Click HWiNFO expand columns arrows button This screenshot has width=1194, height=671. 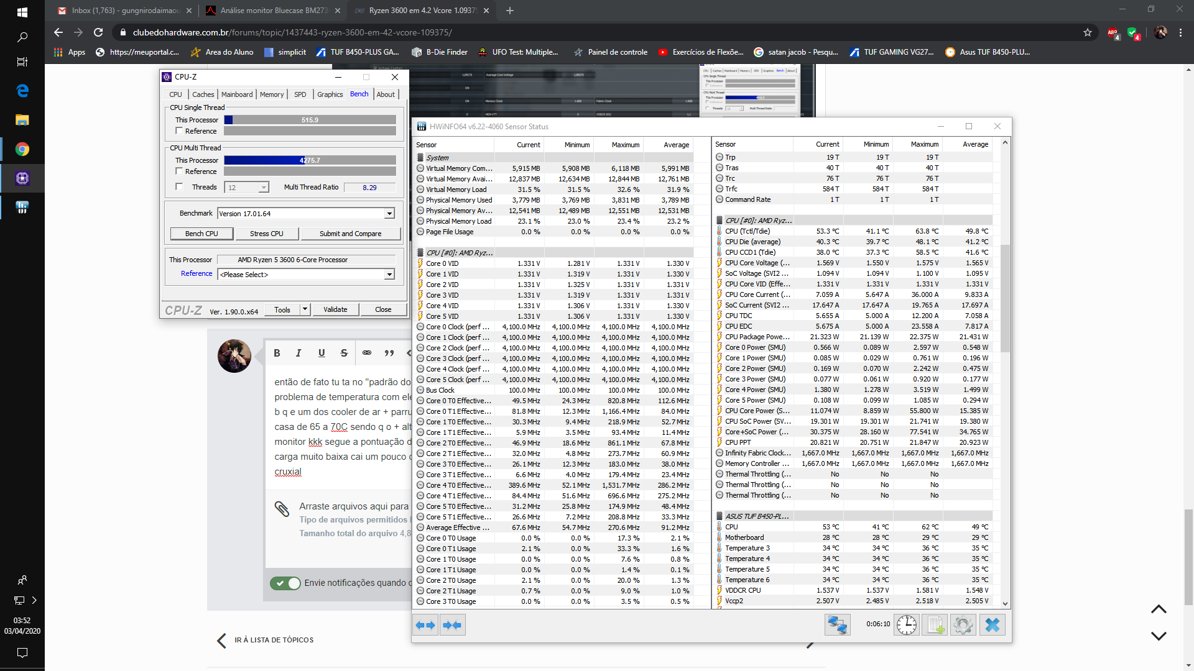pyautogui.click(x=425, y=625)
